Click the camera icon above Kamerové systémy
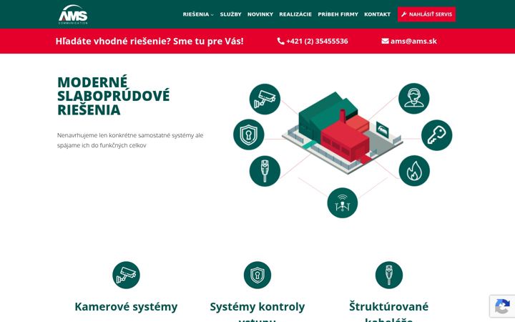The height and width of the screenshot is (322, 515). (126, 275)
